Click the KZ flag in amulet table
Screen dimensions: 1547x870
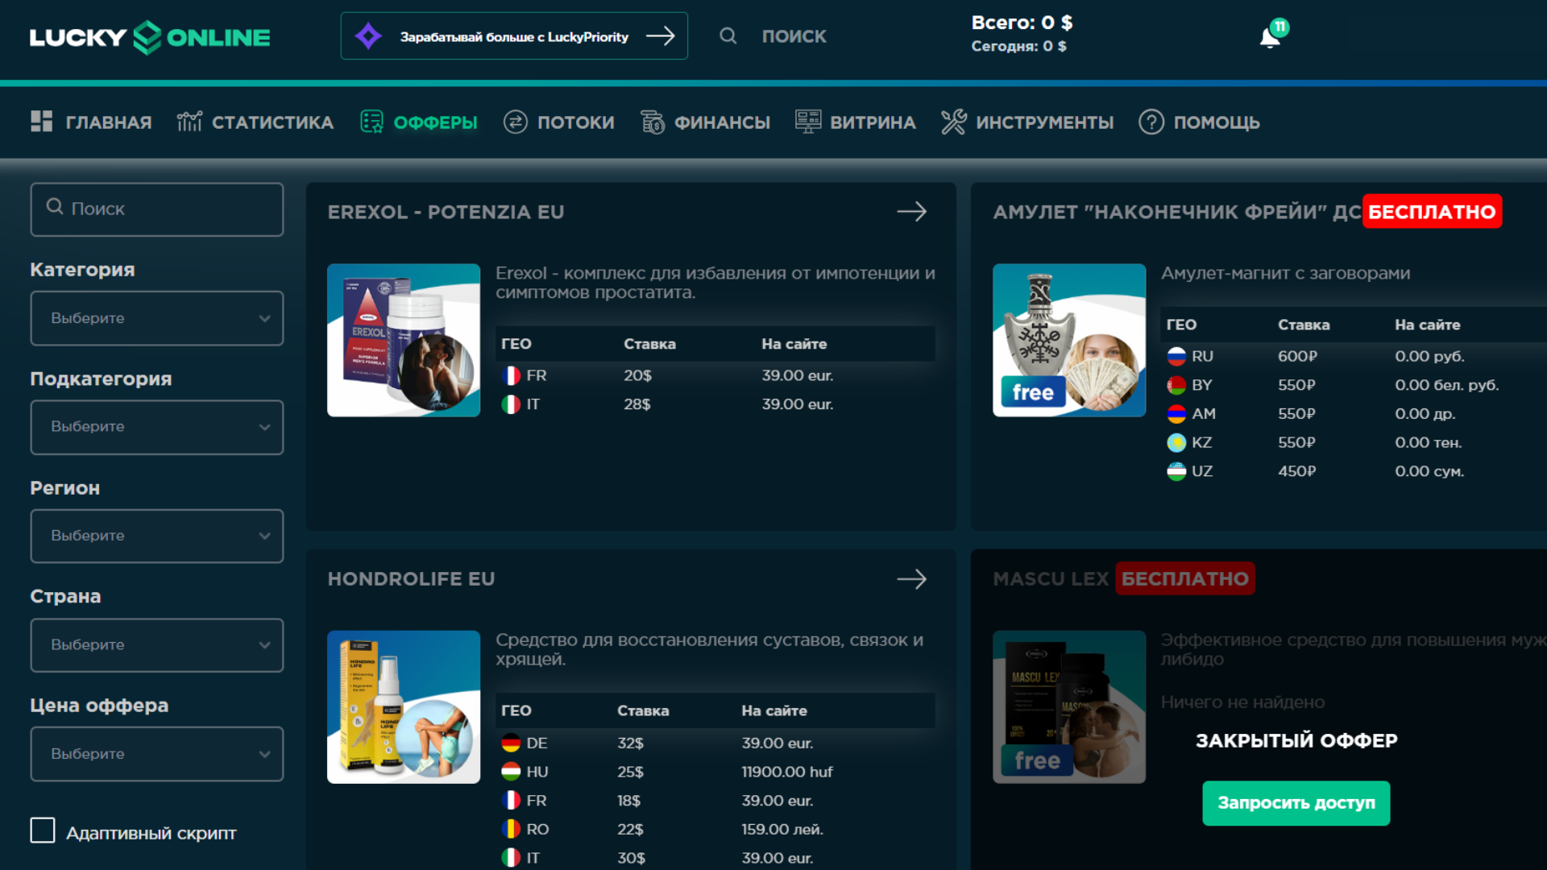pos(1176,442)
